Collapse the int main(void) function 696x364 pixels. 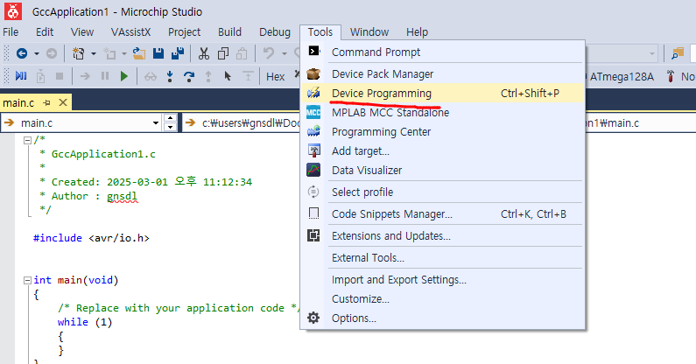[x=27, y=281]
